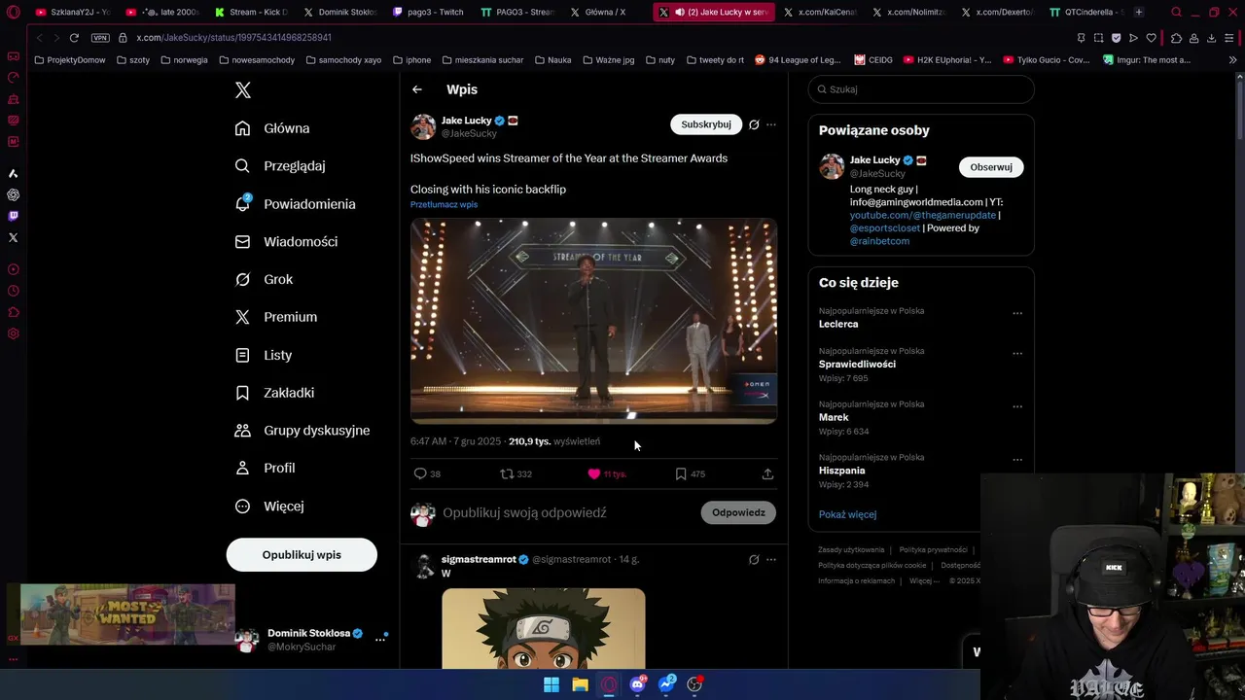Open Grupy dyskusyjne communities
This screenshot has width=1245, height=700.
(302, 431)
